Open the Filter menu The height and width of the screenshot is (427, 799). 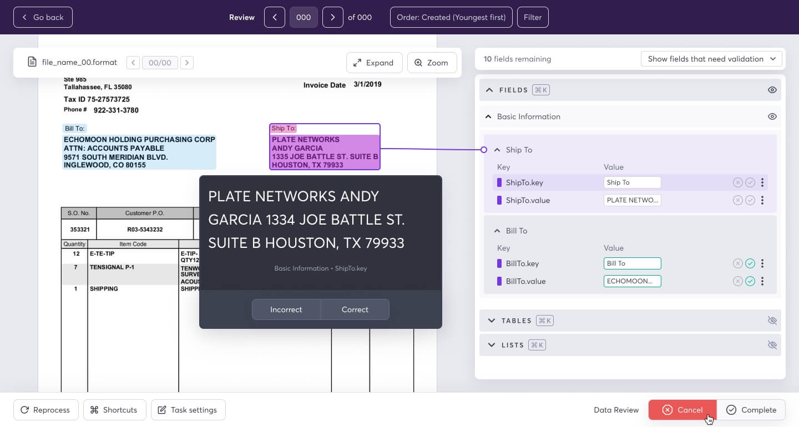(532, 17)
